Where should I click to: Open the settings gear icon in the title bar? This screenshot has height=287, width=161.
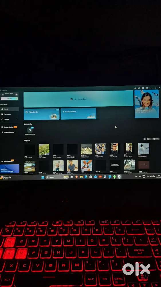tap(147, 88)
